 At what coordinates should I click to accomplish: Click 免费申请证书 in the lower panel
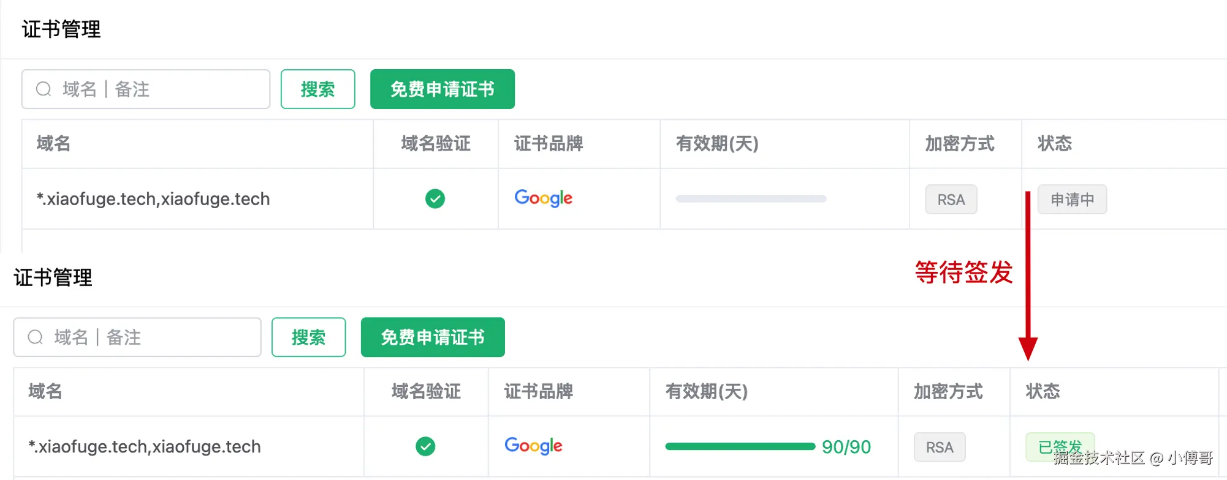tap(433, 337)
